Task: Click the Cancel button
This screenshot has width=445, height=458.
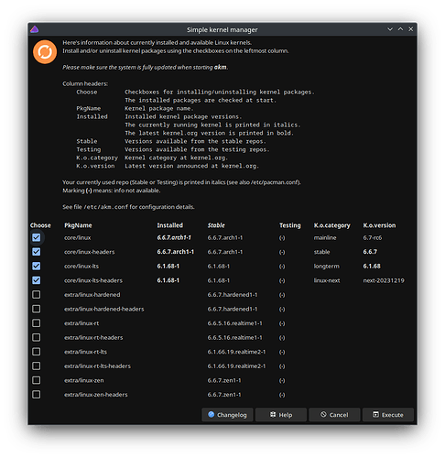Action: pyautogui.click(x=334, y=415)
